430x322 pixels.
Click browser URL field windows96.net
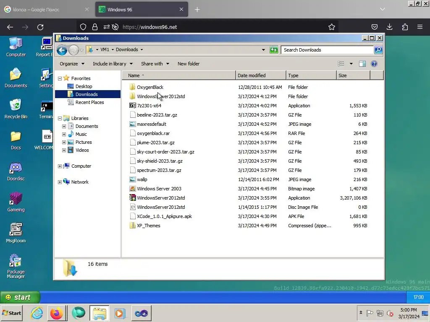click(207, 27)
